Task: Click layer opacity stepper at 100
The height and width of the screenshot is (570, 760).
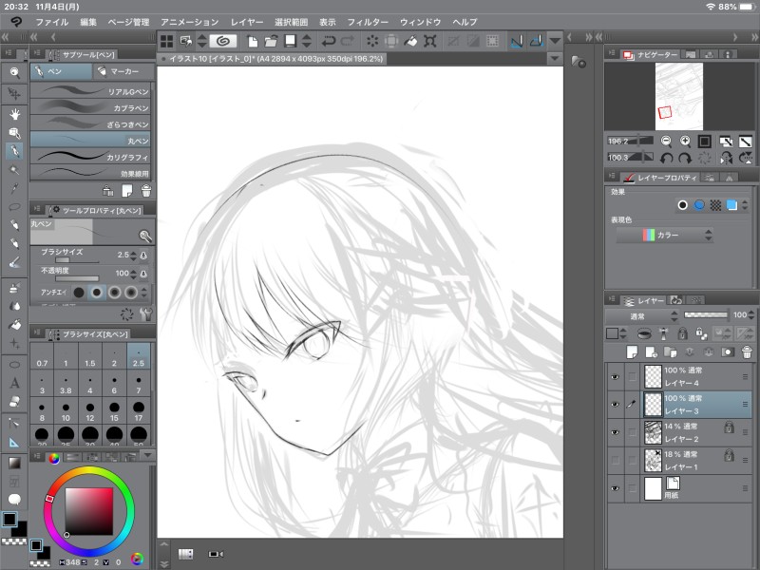Action: (x=750, y=315)
